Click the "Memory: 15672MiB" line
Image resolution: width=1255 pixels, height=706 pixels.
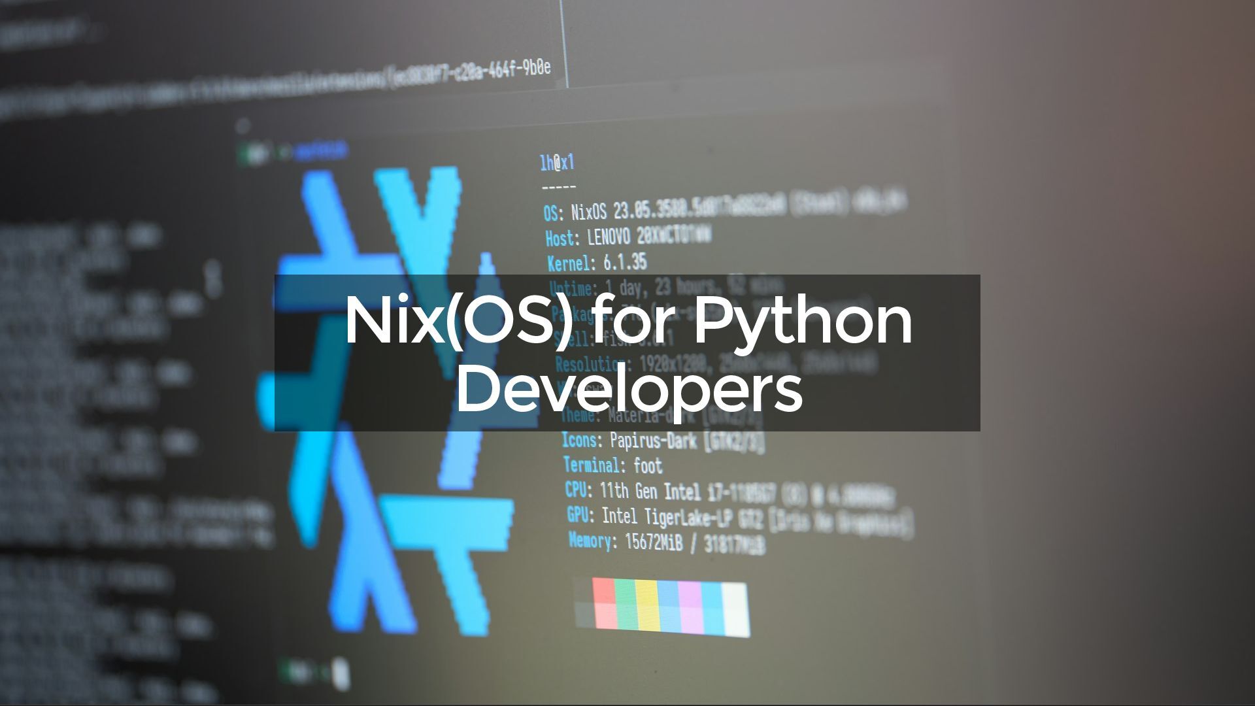[x=667, y=543]
